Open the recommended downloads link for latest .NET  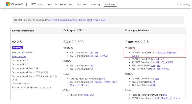click(78, 20)
